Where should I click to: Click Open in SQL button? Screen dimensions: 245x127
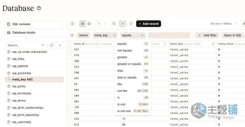[x=233, y=35]
